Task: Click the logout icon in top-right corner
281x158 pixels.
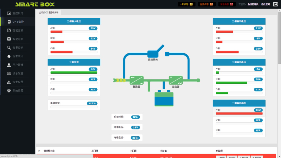Action: (275, 4)
